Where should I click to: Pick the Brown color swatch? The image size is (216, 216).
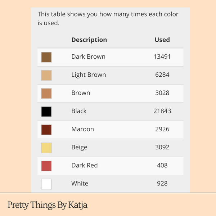pos(46,93)
